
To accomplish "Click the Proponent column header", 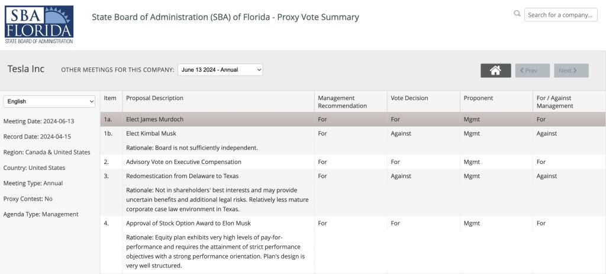I will point(478,98).
